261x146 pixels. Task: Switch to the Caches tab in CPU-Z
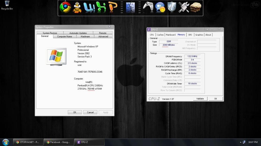160,35
